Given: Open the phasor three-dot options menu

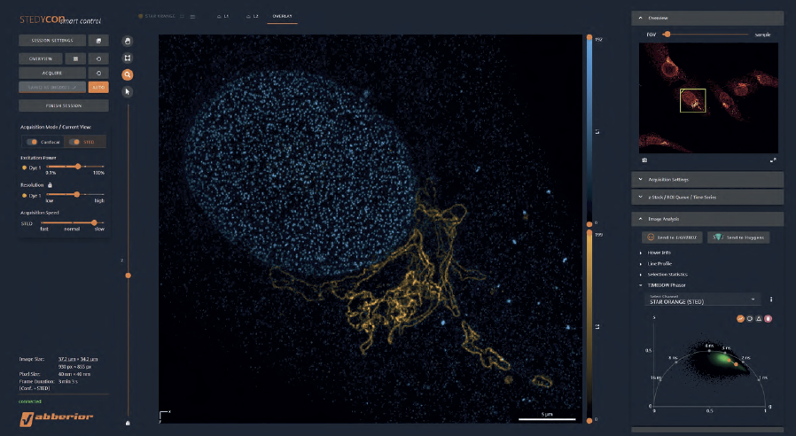Looking at the screenshot, I should pos(771,300).
